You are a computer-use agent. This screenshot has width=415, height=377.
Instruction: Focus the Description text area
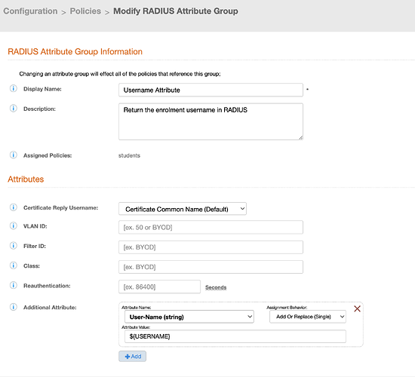tap(211, 121)
